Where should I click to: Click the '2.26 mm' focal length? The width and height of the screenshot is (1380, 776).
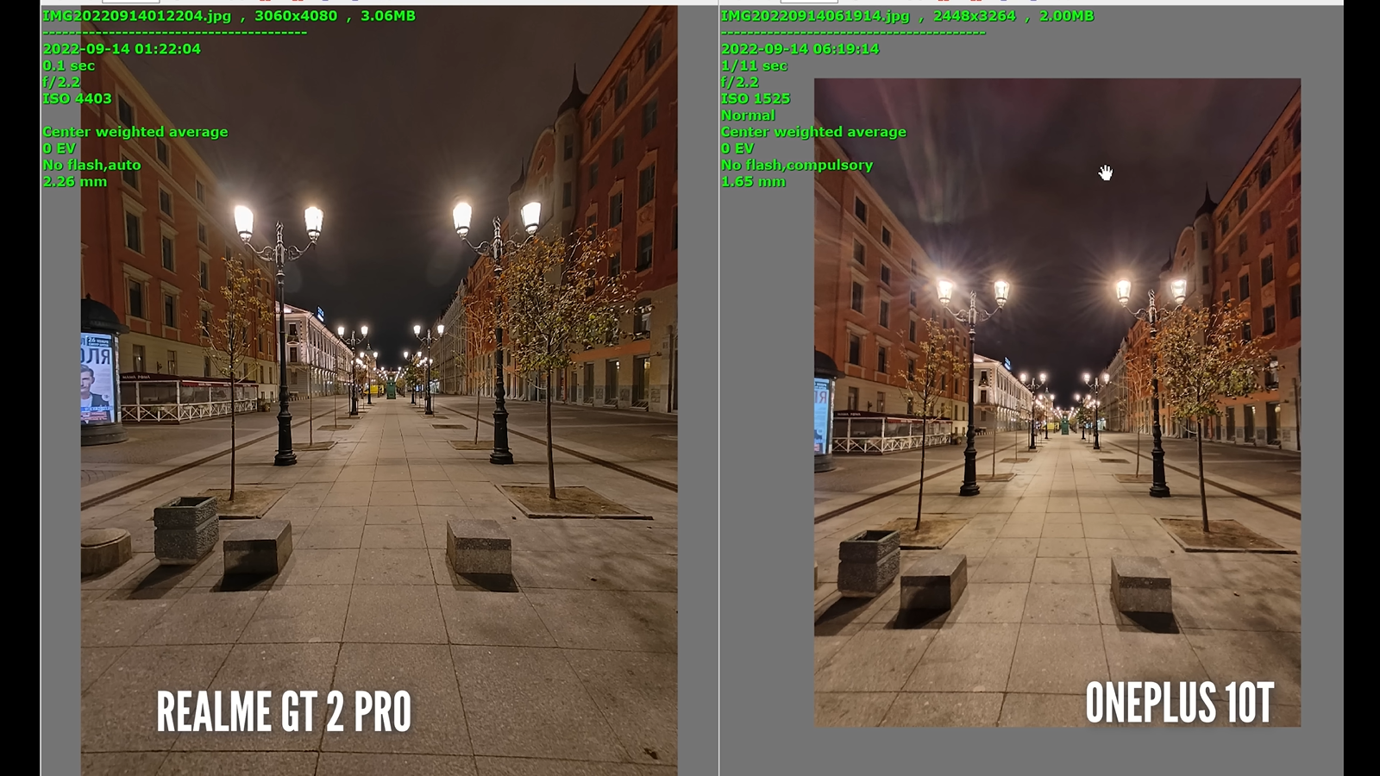(75, 181)
